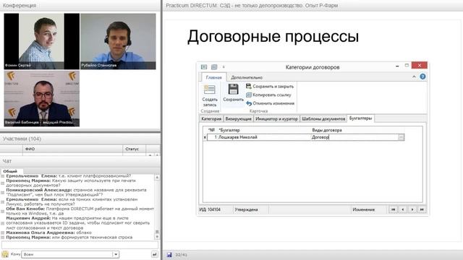The image size is (463, 260).
Task: Click the ФИО column header
Action: pyautogui.click(x=72, y=149)
